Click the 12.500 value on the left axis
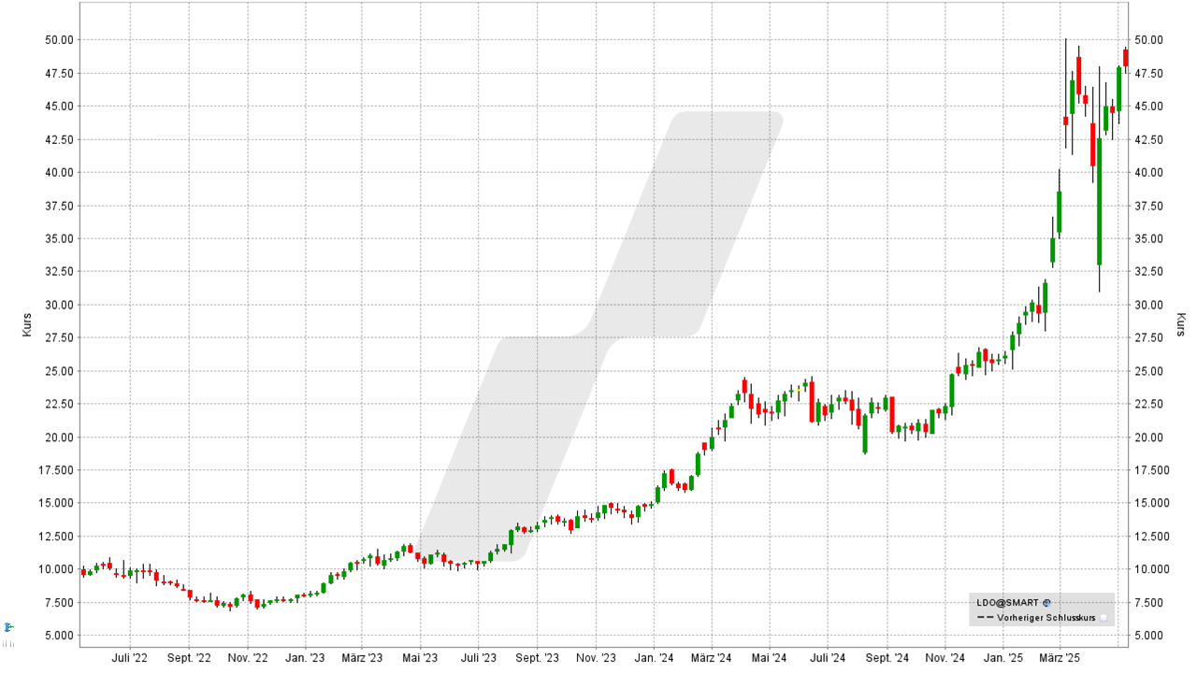1197x673 pixels. click(55, 537)
